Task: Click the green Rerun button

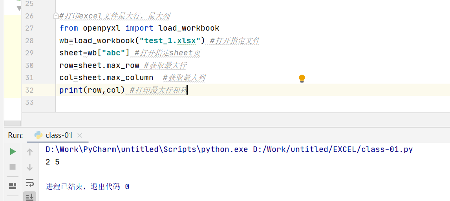Action: 13,152
